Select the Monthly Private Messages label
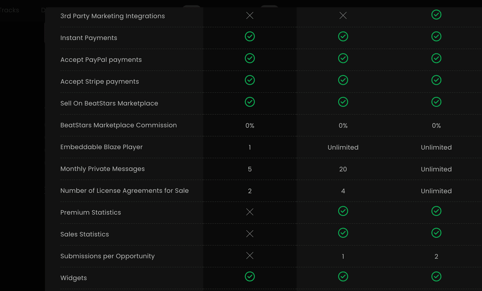This screenshot has height=291, width=482. (102, 169)
